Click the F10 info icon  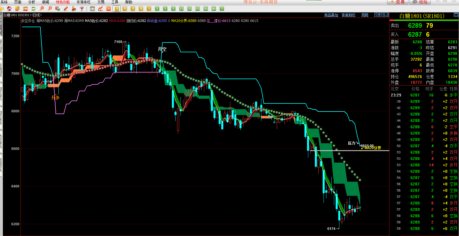point(25,9)
